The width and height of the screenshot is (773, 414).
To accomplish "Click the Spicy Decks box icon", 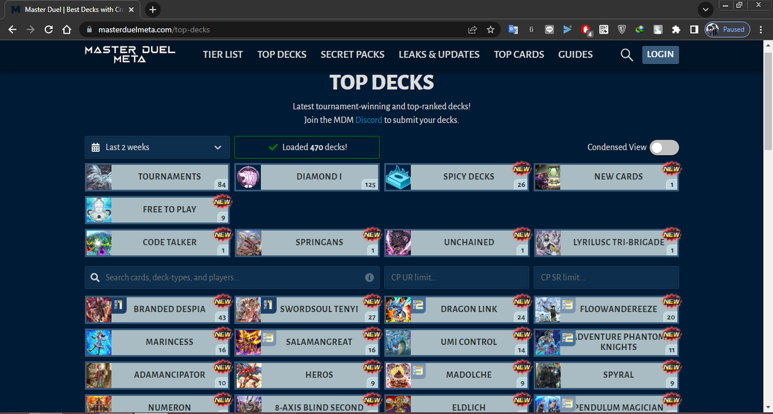I will click(398, 177).
